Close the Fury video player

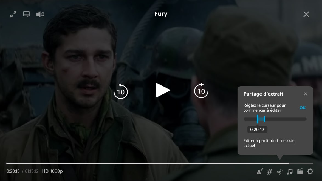pyautogui.click(x=306, y=14)
